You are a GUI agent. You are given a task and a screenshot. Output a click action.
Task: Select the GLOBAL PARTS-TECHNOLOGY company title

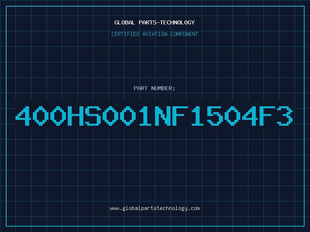155,22
